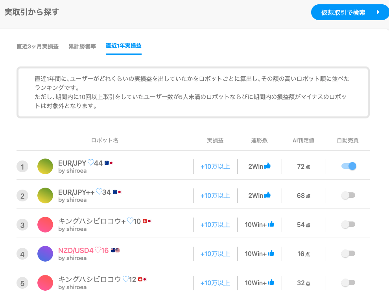Screen dimensions: 389x297
Task: Click the heart icon beside EUR/JPY++ 34
Action: (99, 192)
